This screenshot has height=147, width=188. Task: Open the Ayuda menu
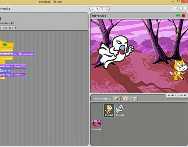click(5, 9)
